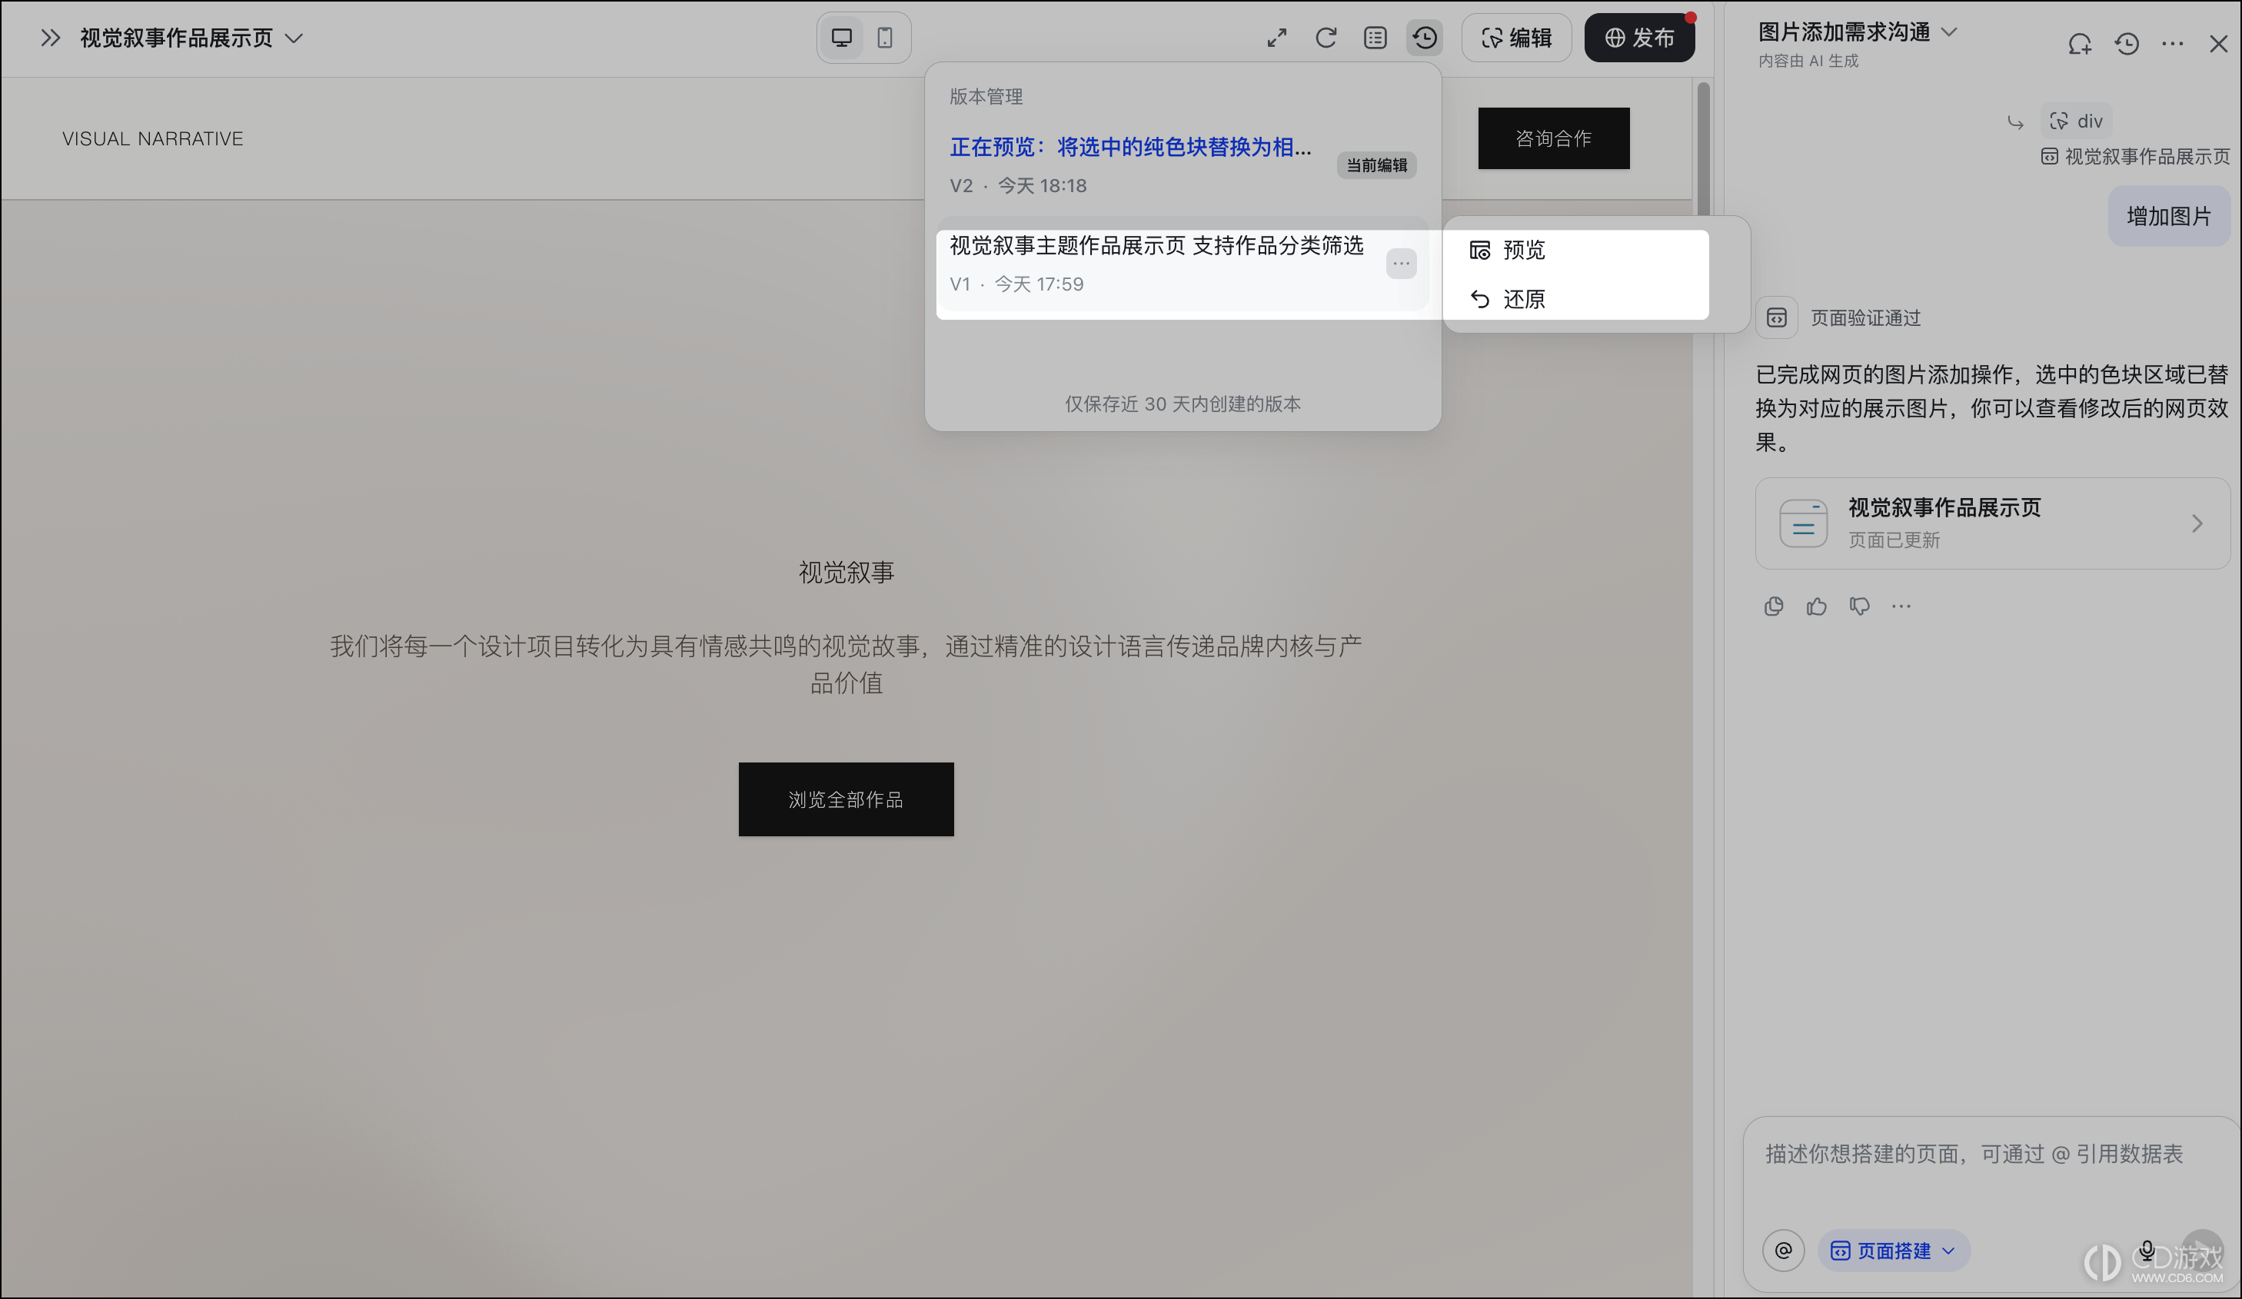Click the 视觉叙事 hero title

[846, 572]
